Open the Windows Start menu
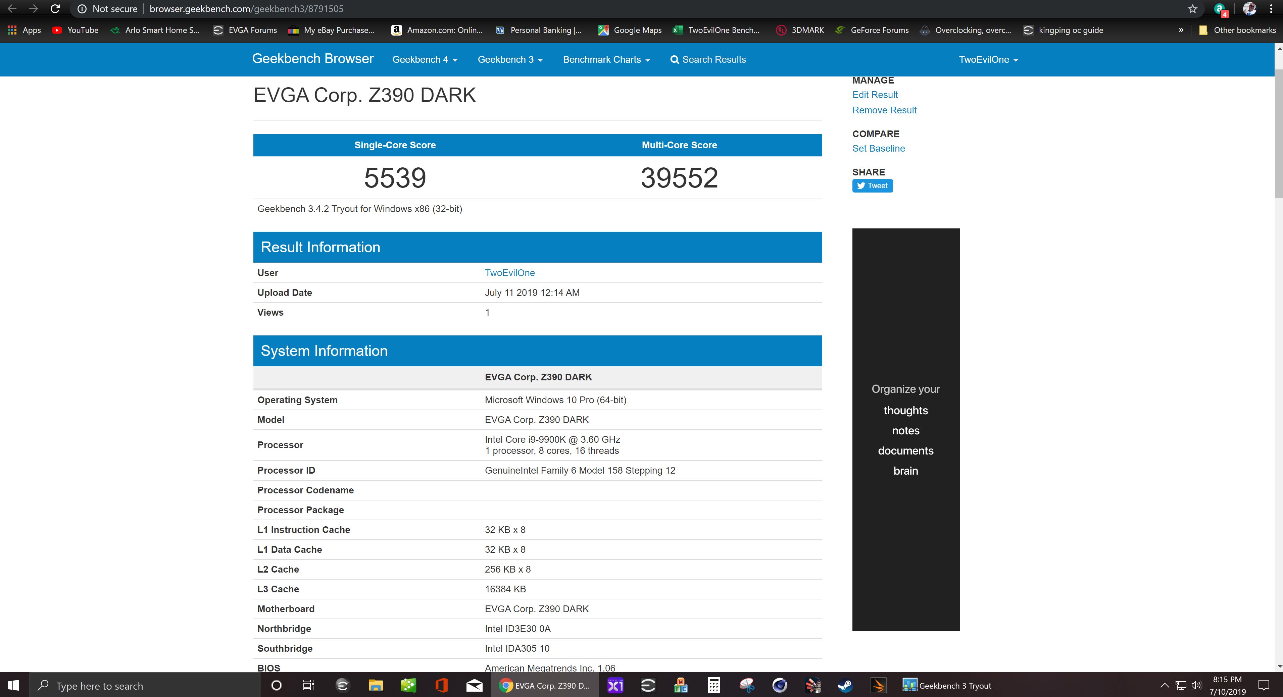 coord(14,686)
